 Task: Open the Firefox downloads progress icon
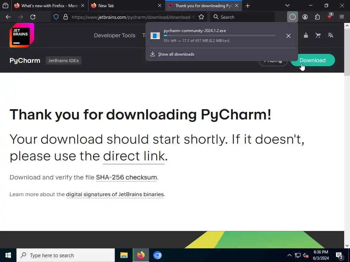(293, 17)
